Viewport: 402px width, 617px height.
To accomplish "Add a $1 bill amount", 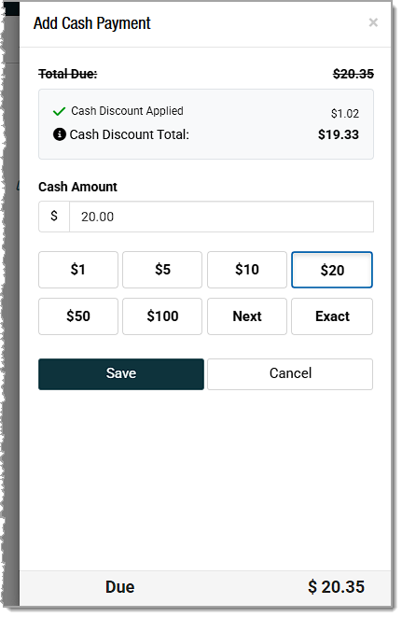I will 78,270.
